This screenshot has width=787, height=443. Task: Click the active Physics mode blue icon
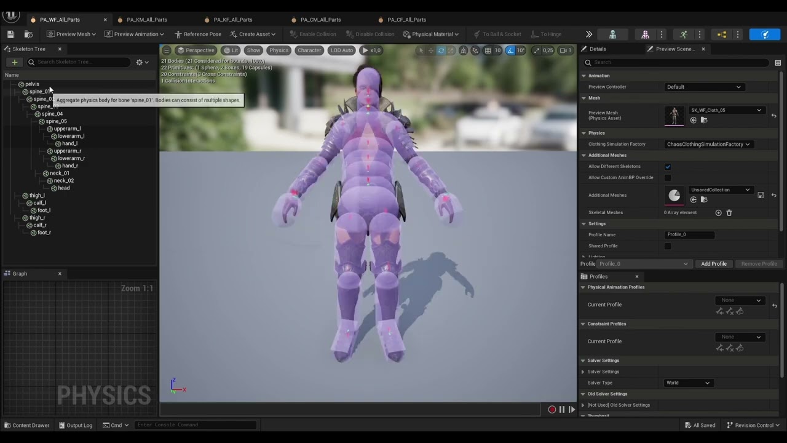coord(765,34)
